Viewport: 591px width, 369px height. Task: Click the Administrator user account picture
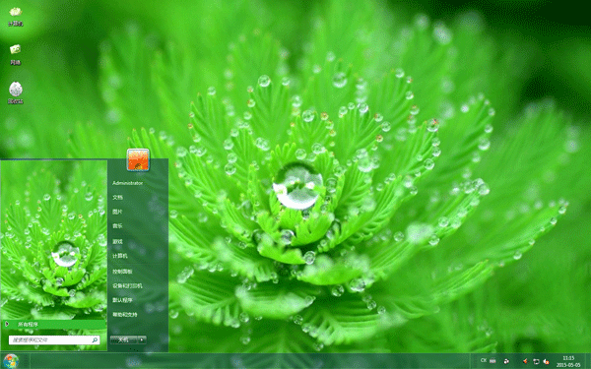(x=138, y=159)
